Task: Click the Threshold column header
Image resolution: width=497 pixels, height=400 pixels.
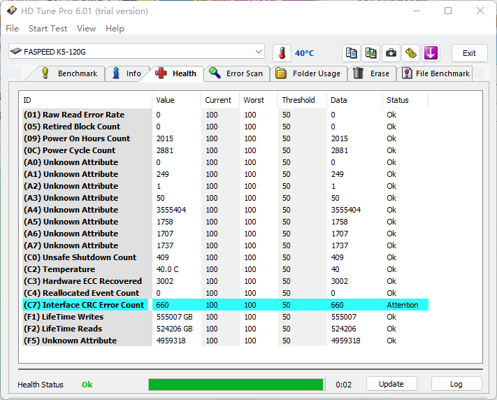Action: 303,100
